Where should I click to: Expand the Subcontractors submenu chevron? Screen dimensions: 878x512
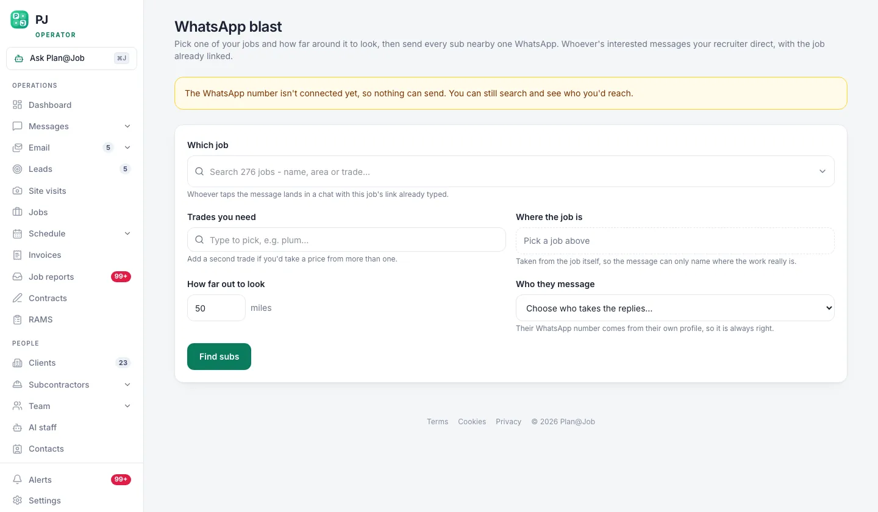coord(127,385)
